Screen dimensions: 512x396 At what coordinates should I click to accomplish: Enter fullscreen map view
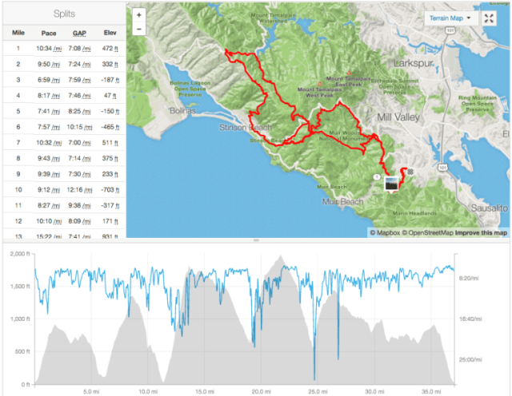(490, 18)
